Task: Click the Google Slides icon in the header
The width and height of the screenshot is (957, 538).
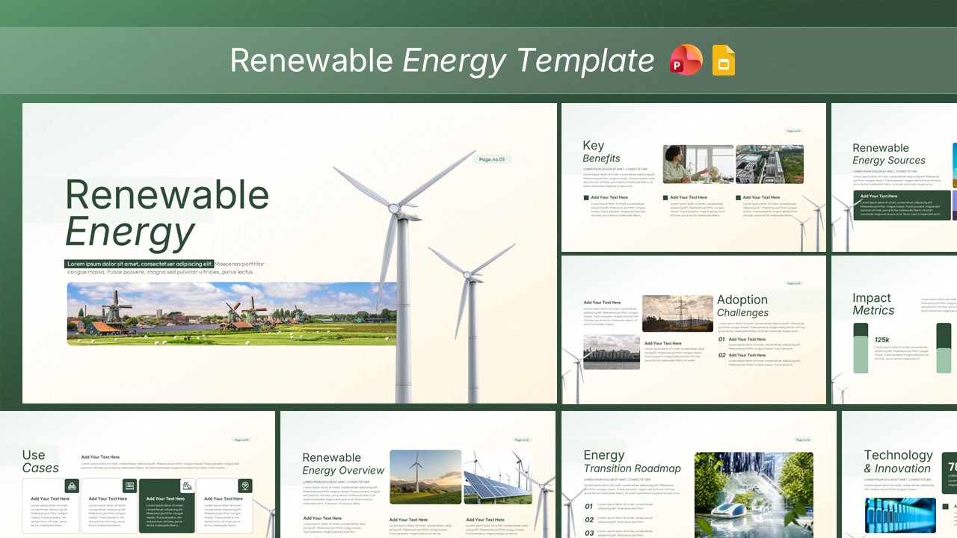Action: 722,60
